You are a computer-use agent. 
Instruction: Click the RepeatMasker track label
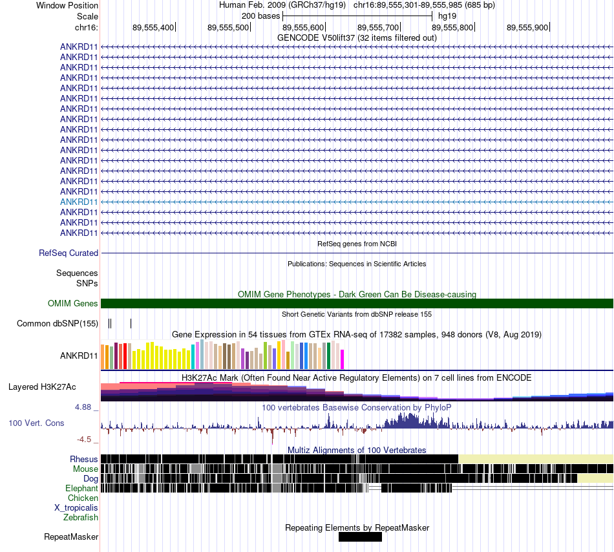[x=71, y=536]
